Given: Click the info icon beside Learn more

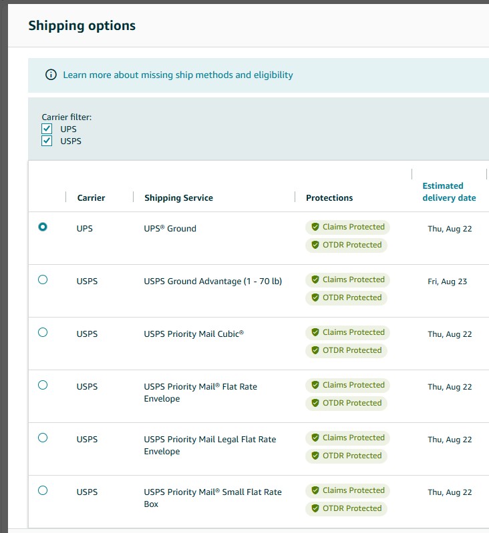Looking at the screenshot, I should coord(51,75).
